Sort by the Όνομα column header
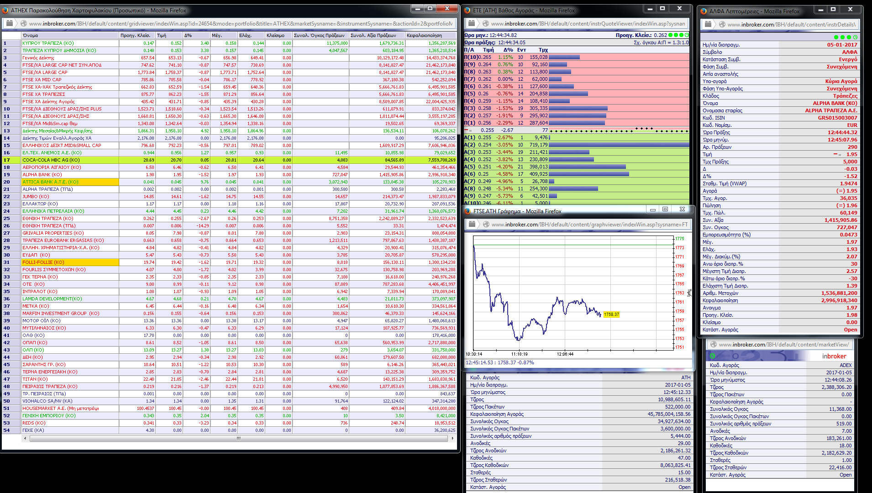The height and width of the screenshot is (493, 872). point(70,35)
